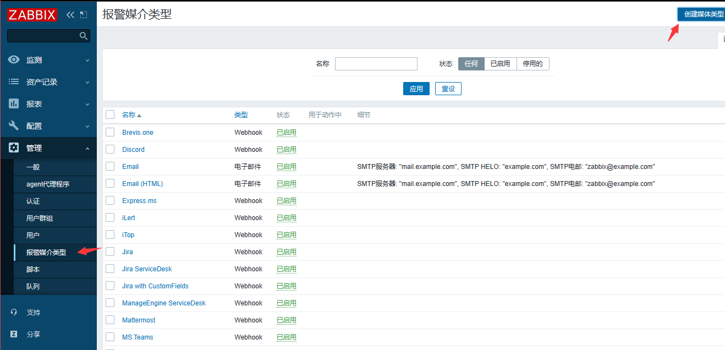The image size is (725, 350).
Task: Open Brevis.one media type link
Action: 138,132
